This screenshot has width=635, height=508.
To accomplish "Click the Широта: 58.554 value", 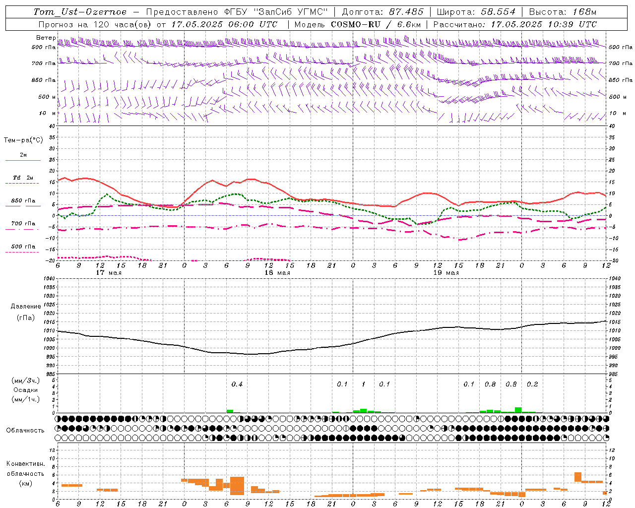I will click(x=476, y=12).
